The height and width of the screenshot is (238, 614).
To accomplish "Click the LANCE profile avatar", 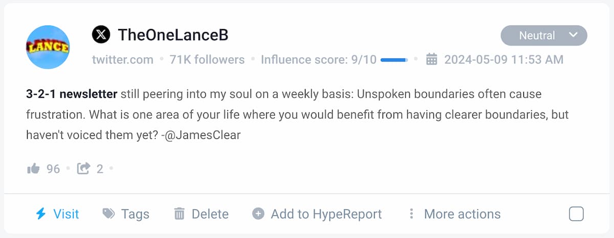I will coord(48,47).
